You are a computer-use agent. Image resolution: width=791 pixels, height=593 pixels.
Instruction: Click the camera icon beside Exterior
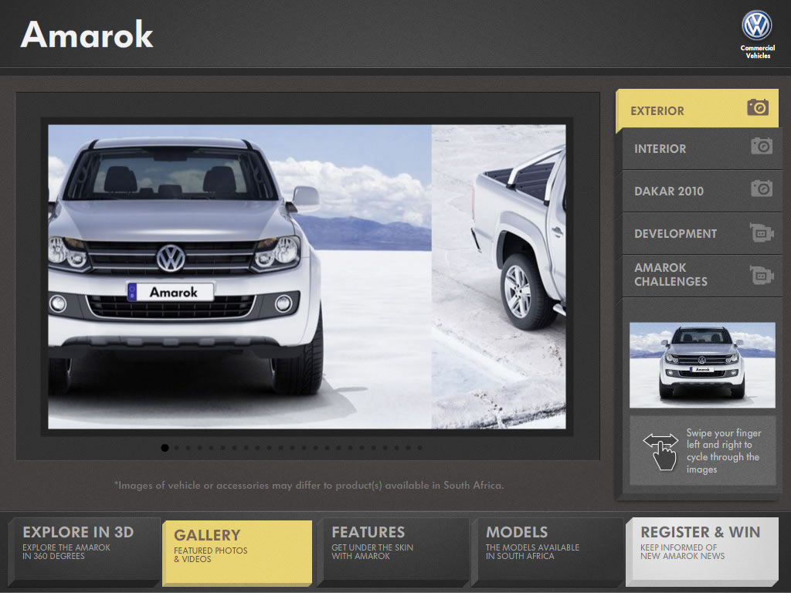pyautogui.click(x=757, y=108)
